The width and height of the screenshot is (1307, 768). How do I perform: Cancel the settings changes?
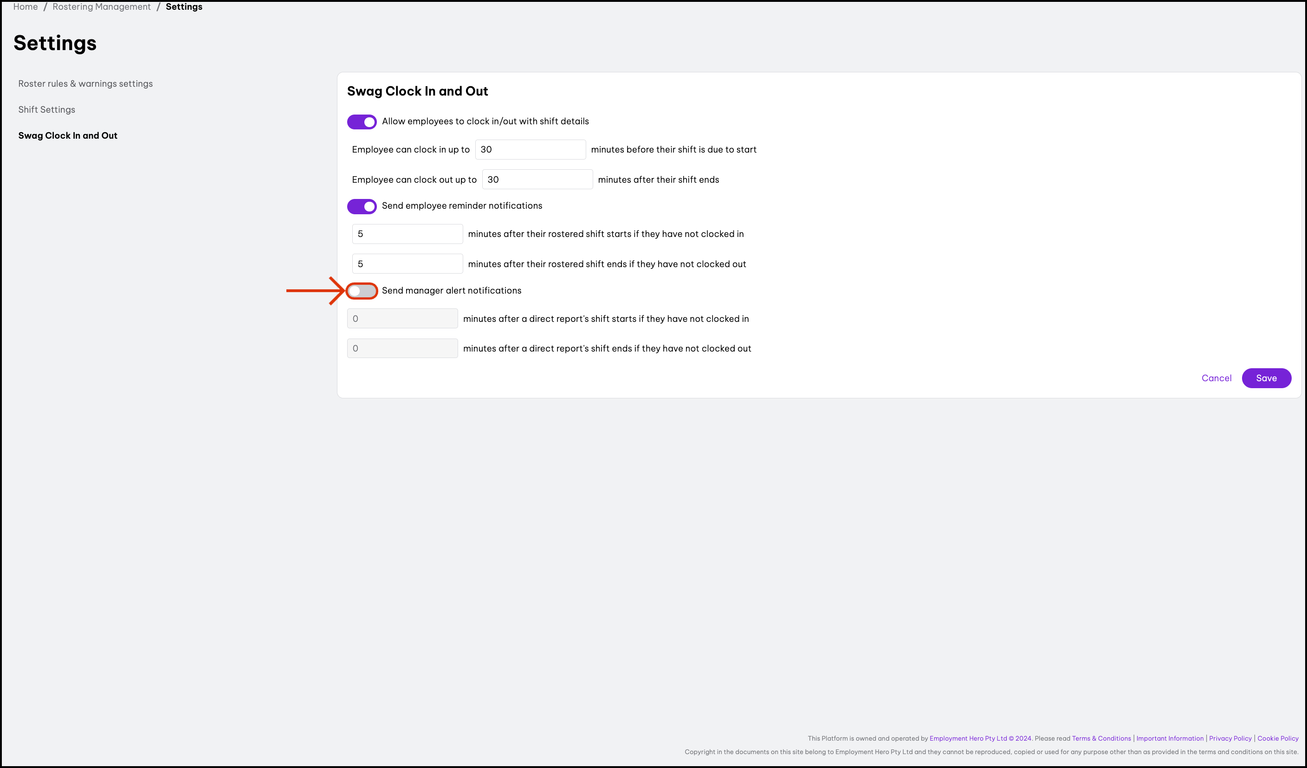pos(1216,378)
